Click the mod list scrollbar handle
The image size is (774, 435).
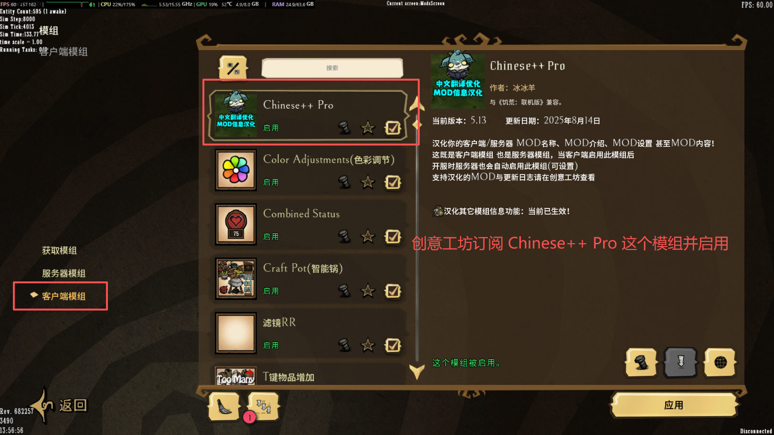coord(417,125)
